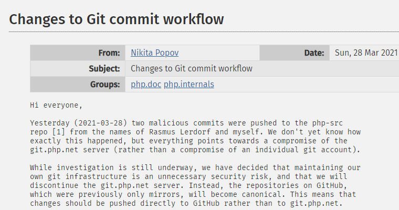This screenshot has height=210, width=399.
Task: Click the Groups: header label
Action: [105, 85]
